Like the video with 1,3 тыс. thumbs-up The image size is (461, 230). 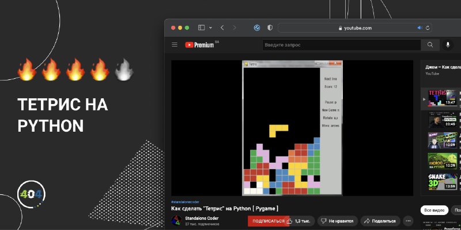(x=300, y=221)
